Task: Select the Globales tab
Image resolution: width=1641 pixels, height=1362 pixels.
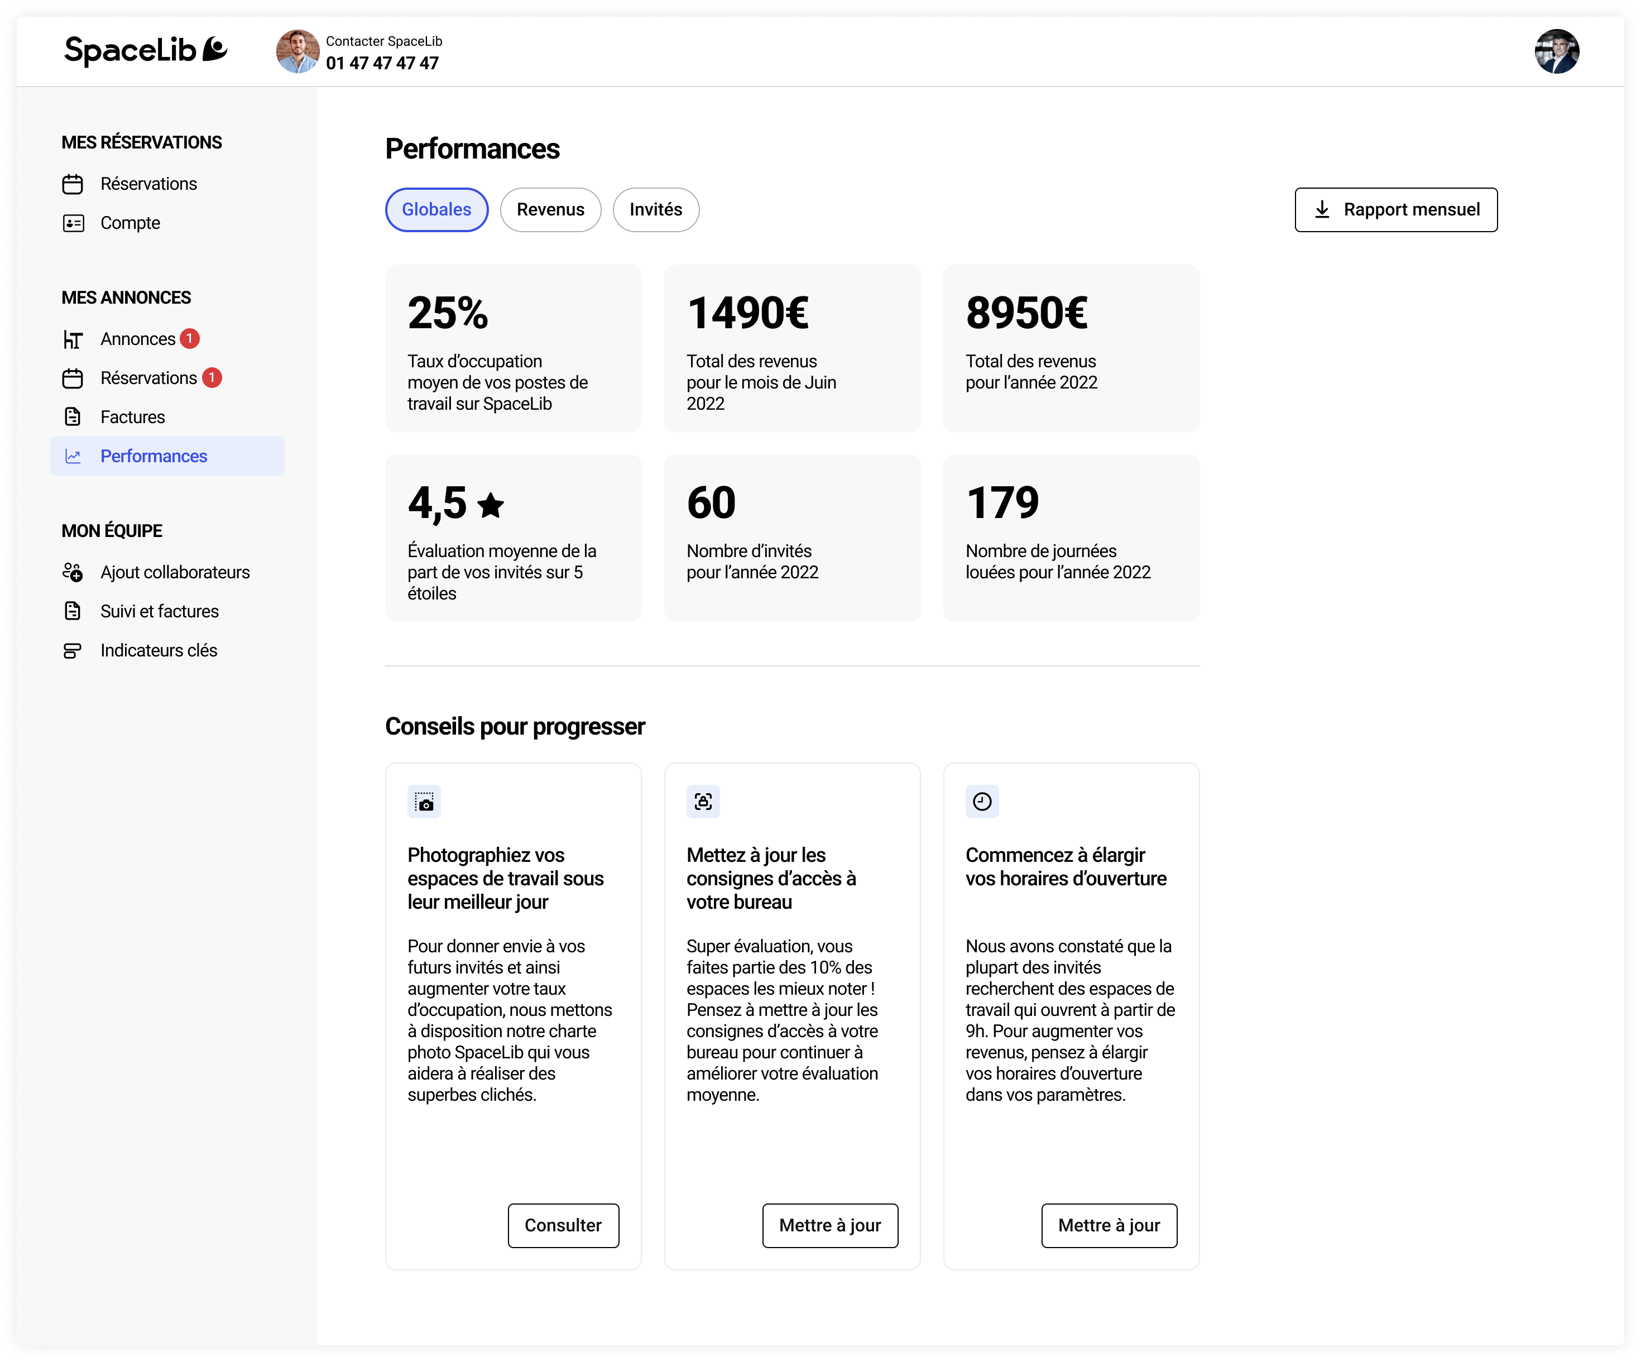Action: click(x=436, y=209)
